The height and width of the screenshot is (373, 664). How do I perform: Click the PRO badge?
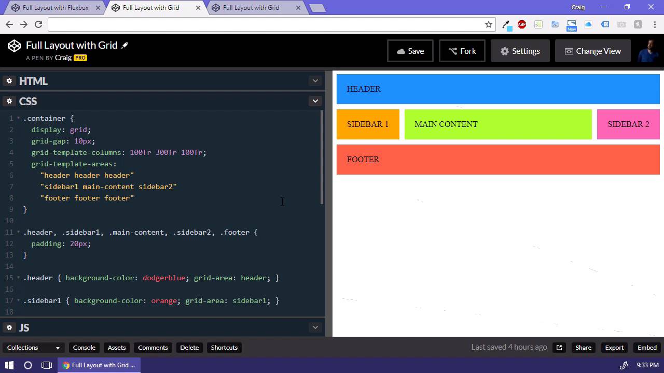coord(80,58)
